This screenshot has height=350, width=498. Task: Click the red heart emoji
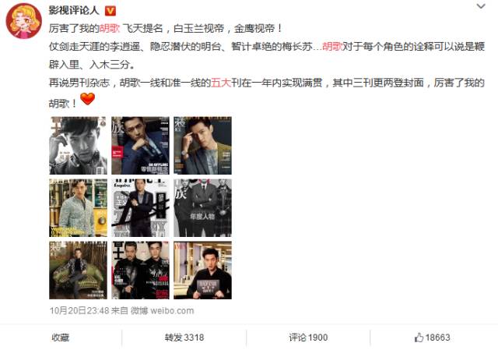tap(87, 99)
